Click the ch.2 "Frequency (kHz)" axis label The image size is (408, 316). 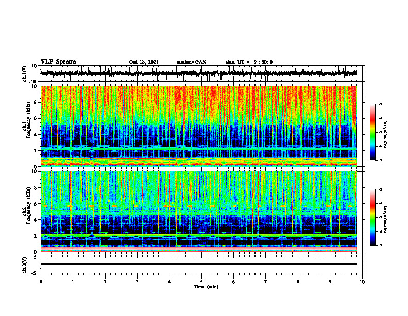[28, 206]
